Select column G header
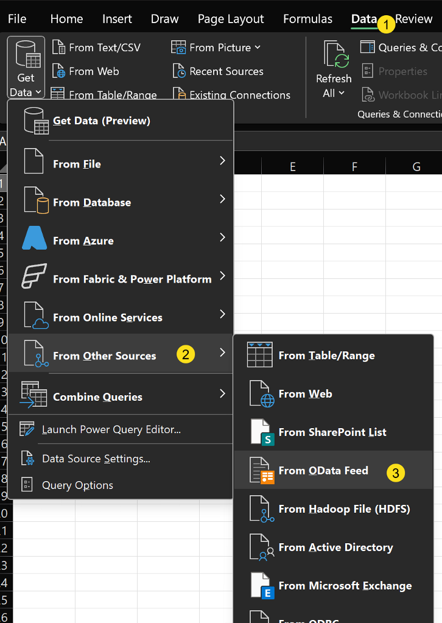The width and height of the screenshot is (442, 623). [x=416, y=166]
